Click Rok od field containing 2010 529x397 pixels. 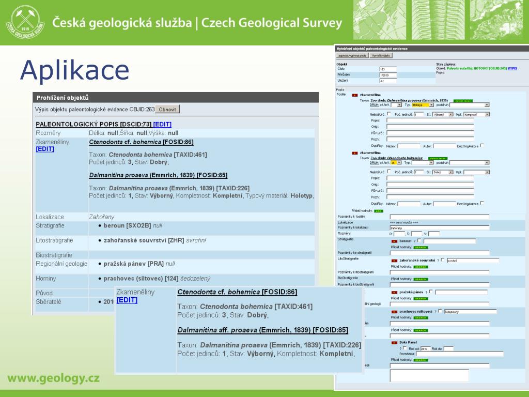click(426, 349)
